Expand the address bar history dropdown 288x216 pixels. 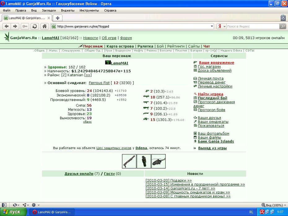click(x=212, y=26)
